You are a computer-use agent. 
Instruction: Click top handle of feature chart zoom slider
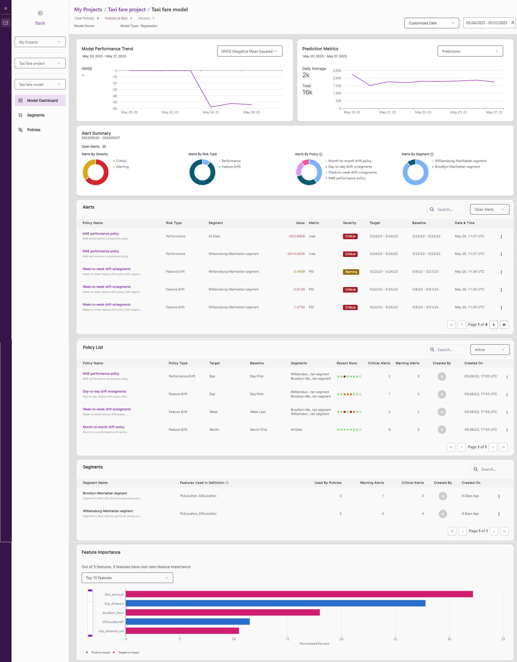(90, 591)
